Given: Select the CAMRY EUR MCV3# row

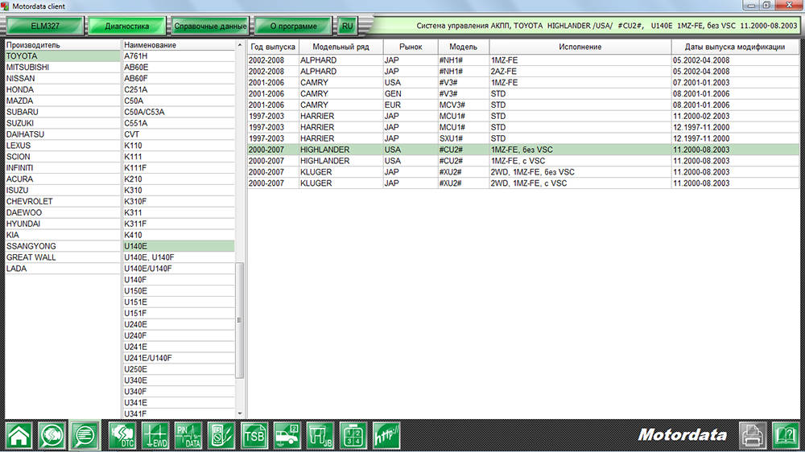Looking at the screenshot, I should point(523,105).
